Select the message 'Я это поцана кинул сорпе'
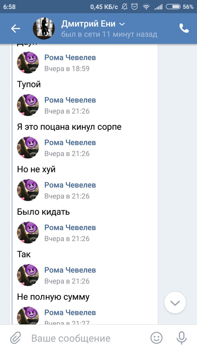 (69, 127)
